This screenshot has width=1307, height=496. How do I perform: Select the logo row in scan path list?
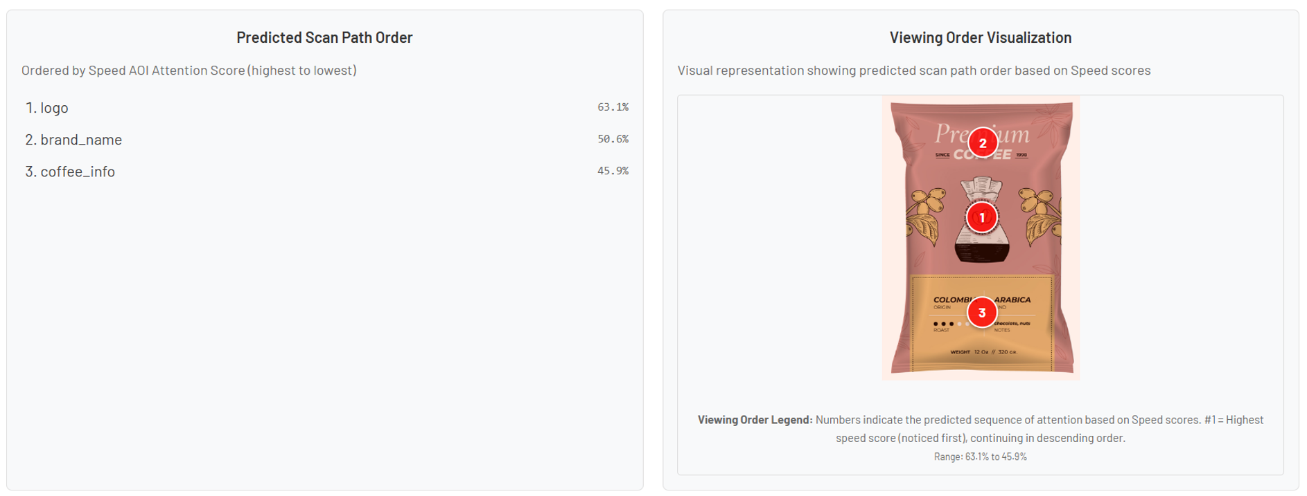[326, 107]
